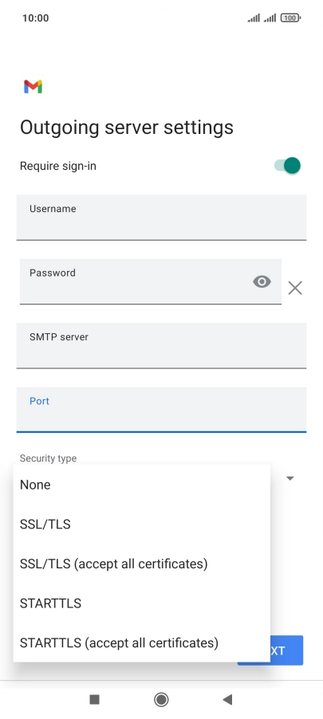This screenshot has width=323, height=719.
Task: Clear the password with X icon
Action: (x=295, y=288)
